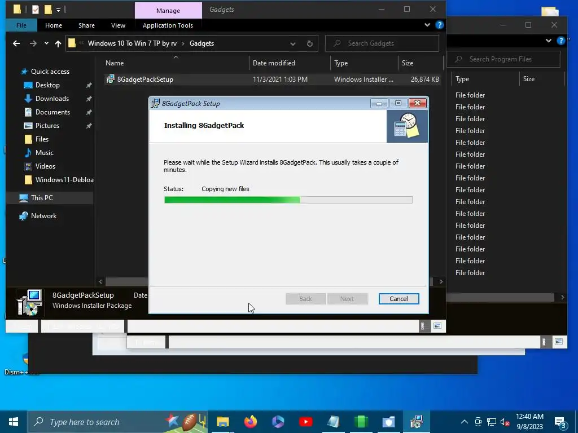The image size is (578, 433).
Task: Click the Windows 10 To Win 7 TP breadcrumb
Action: click(132, 43)
